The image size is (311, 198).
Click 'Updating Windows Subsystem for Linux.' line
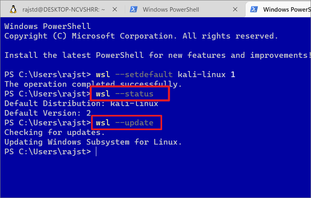coord(93,142)
